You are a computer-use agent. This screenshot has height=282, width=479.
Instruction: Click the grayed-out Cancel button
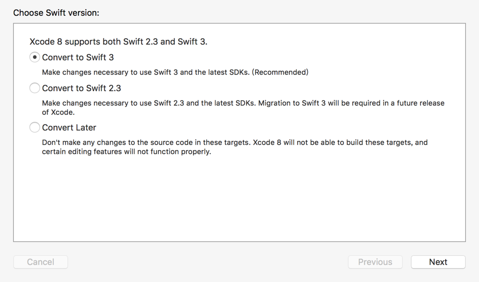[41, 262]
